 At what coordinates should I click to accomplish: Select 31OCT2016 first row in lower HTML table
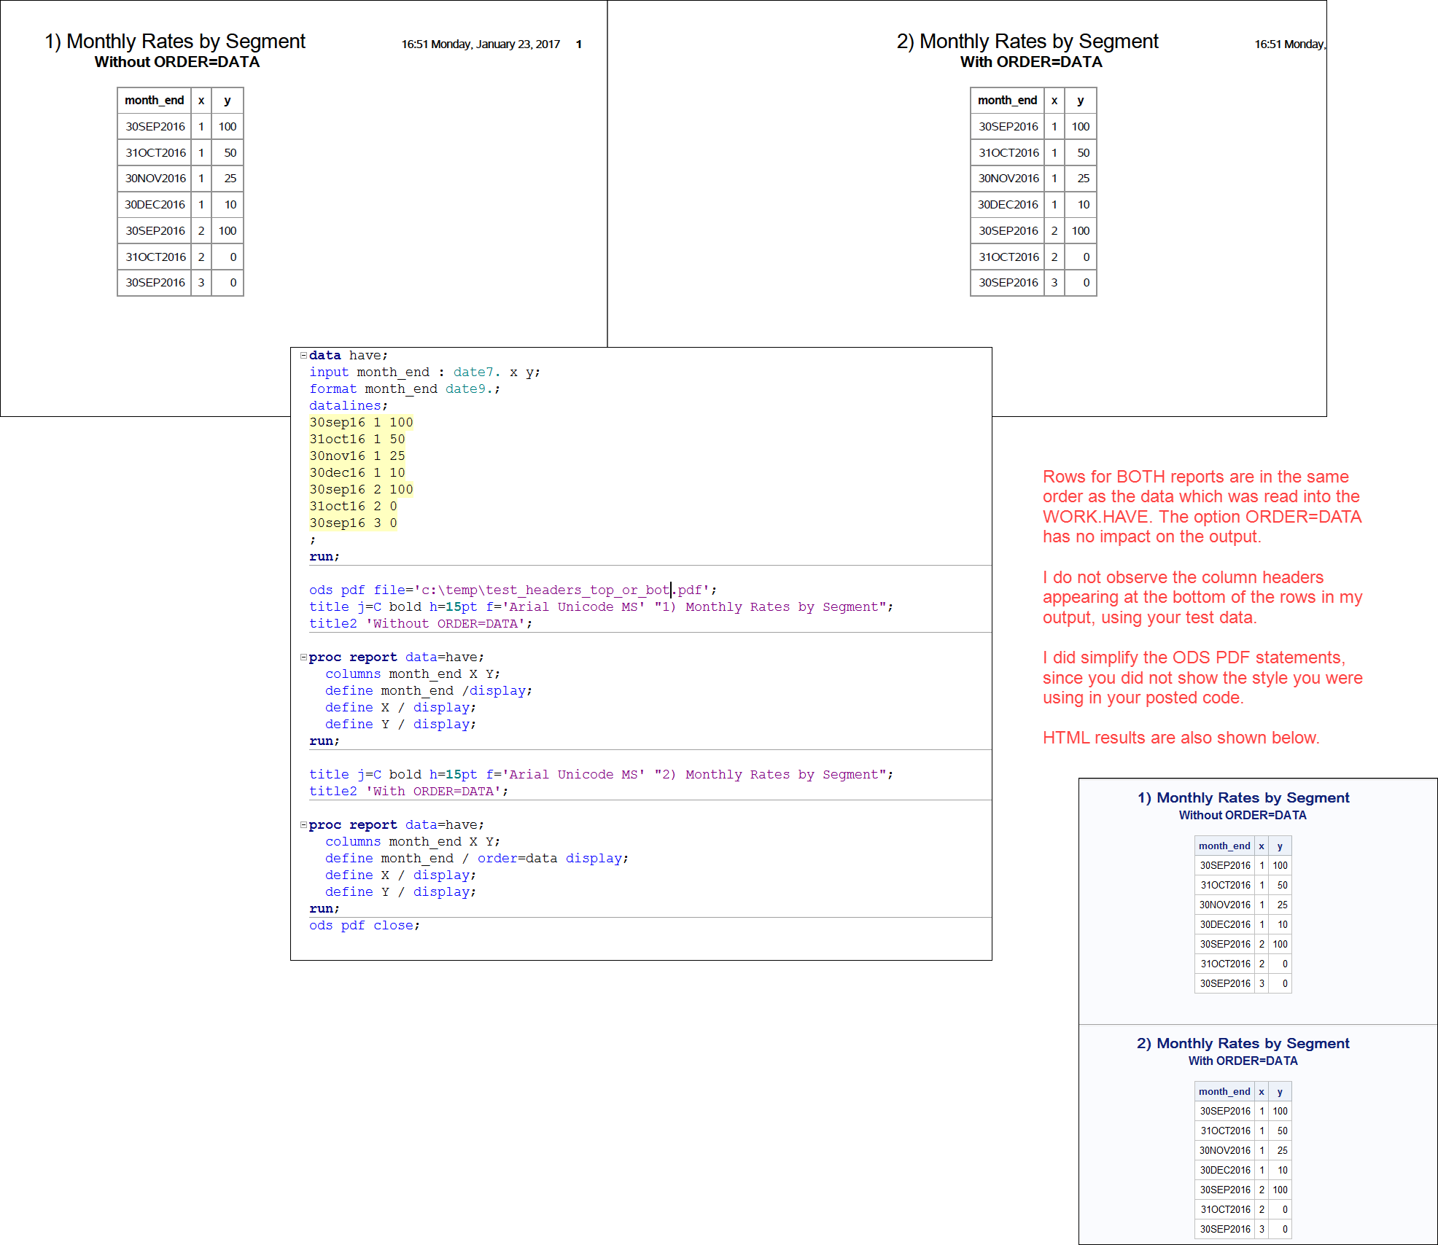[x=1225, y=1131]
